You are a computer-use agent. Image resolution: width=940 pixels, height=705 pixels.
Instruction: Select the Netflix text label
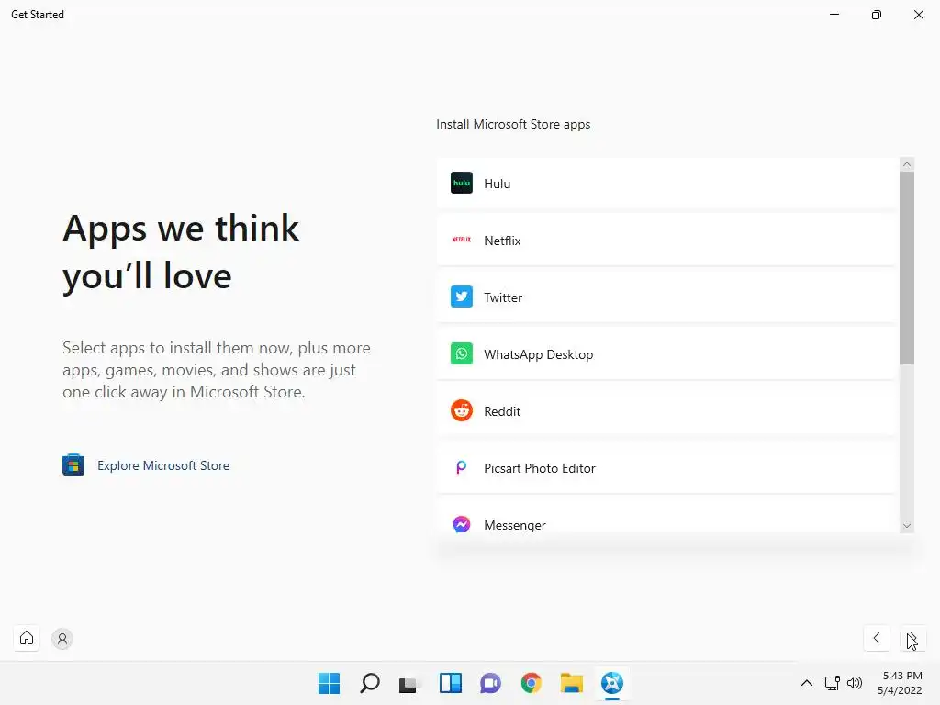click(502, 241)
